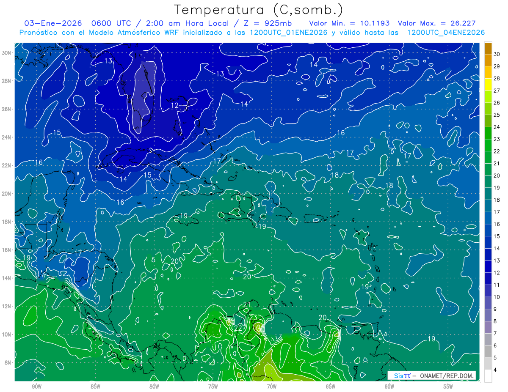The height and width of the screenshot is (392, 508).
Task: Pick the purple legend swatch between 8 and 9
Action: click(x=488, y=315)
